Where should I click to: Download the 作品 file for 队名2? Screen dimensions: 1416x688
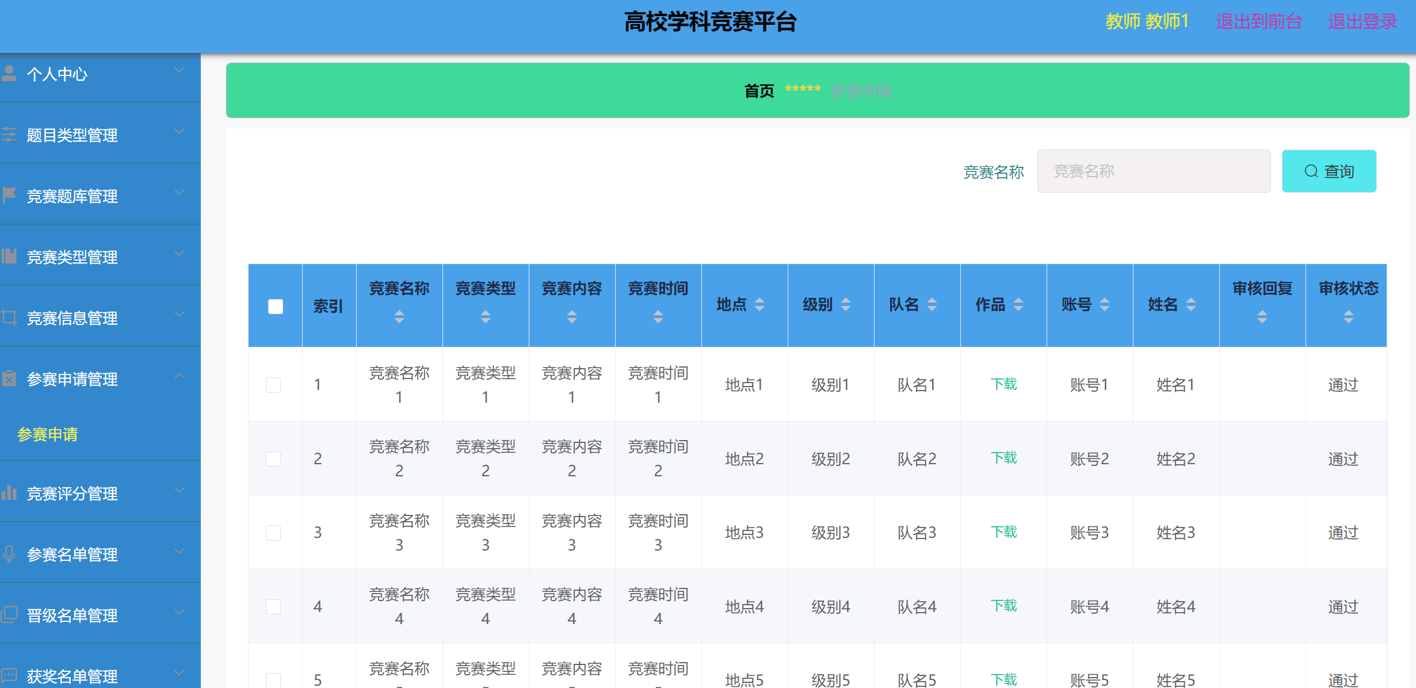click(x=1003, y=458)
